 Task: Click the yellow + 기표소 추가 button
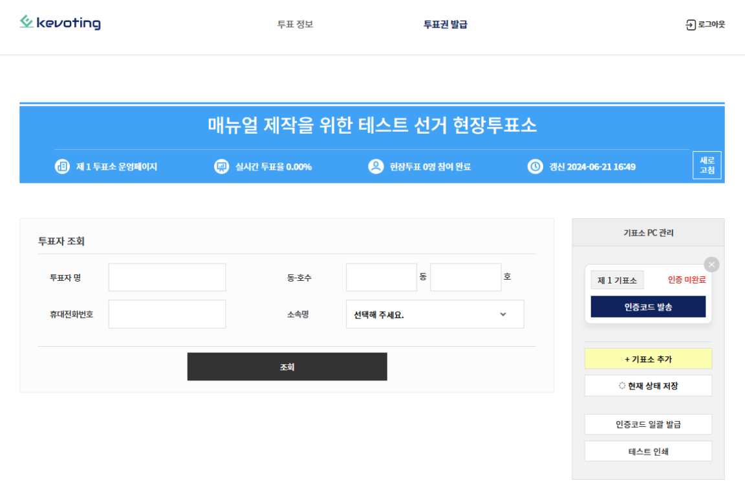(x=648, y=359)
